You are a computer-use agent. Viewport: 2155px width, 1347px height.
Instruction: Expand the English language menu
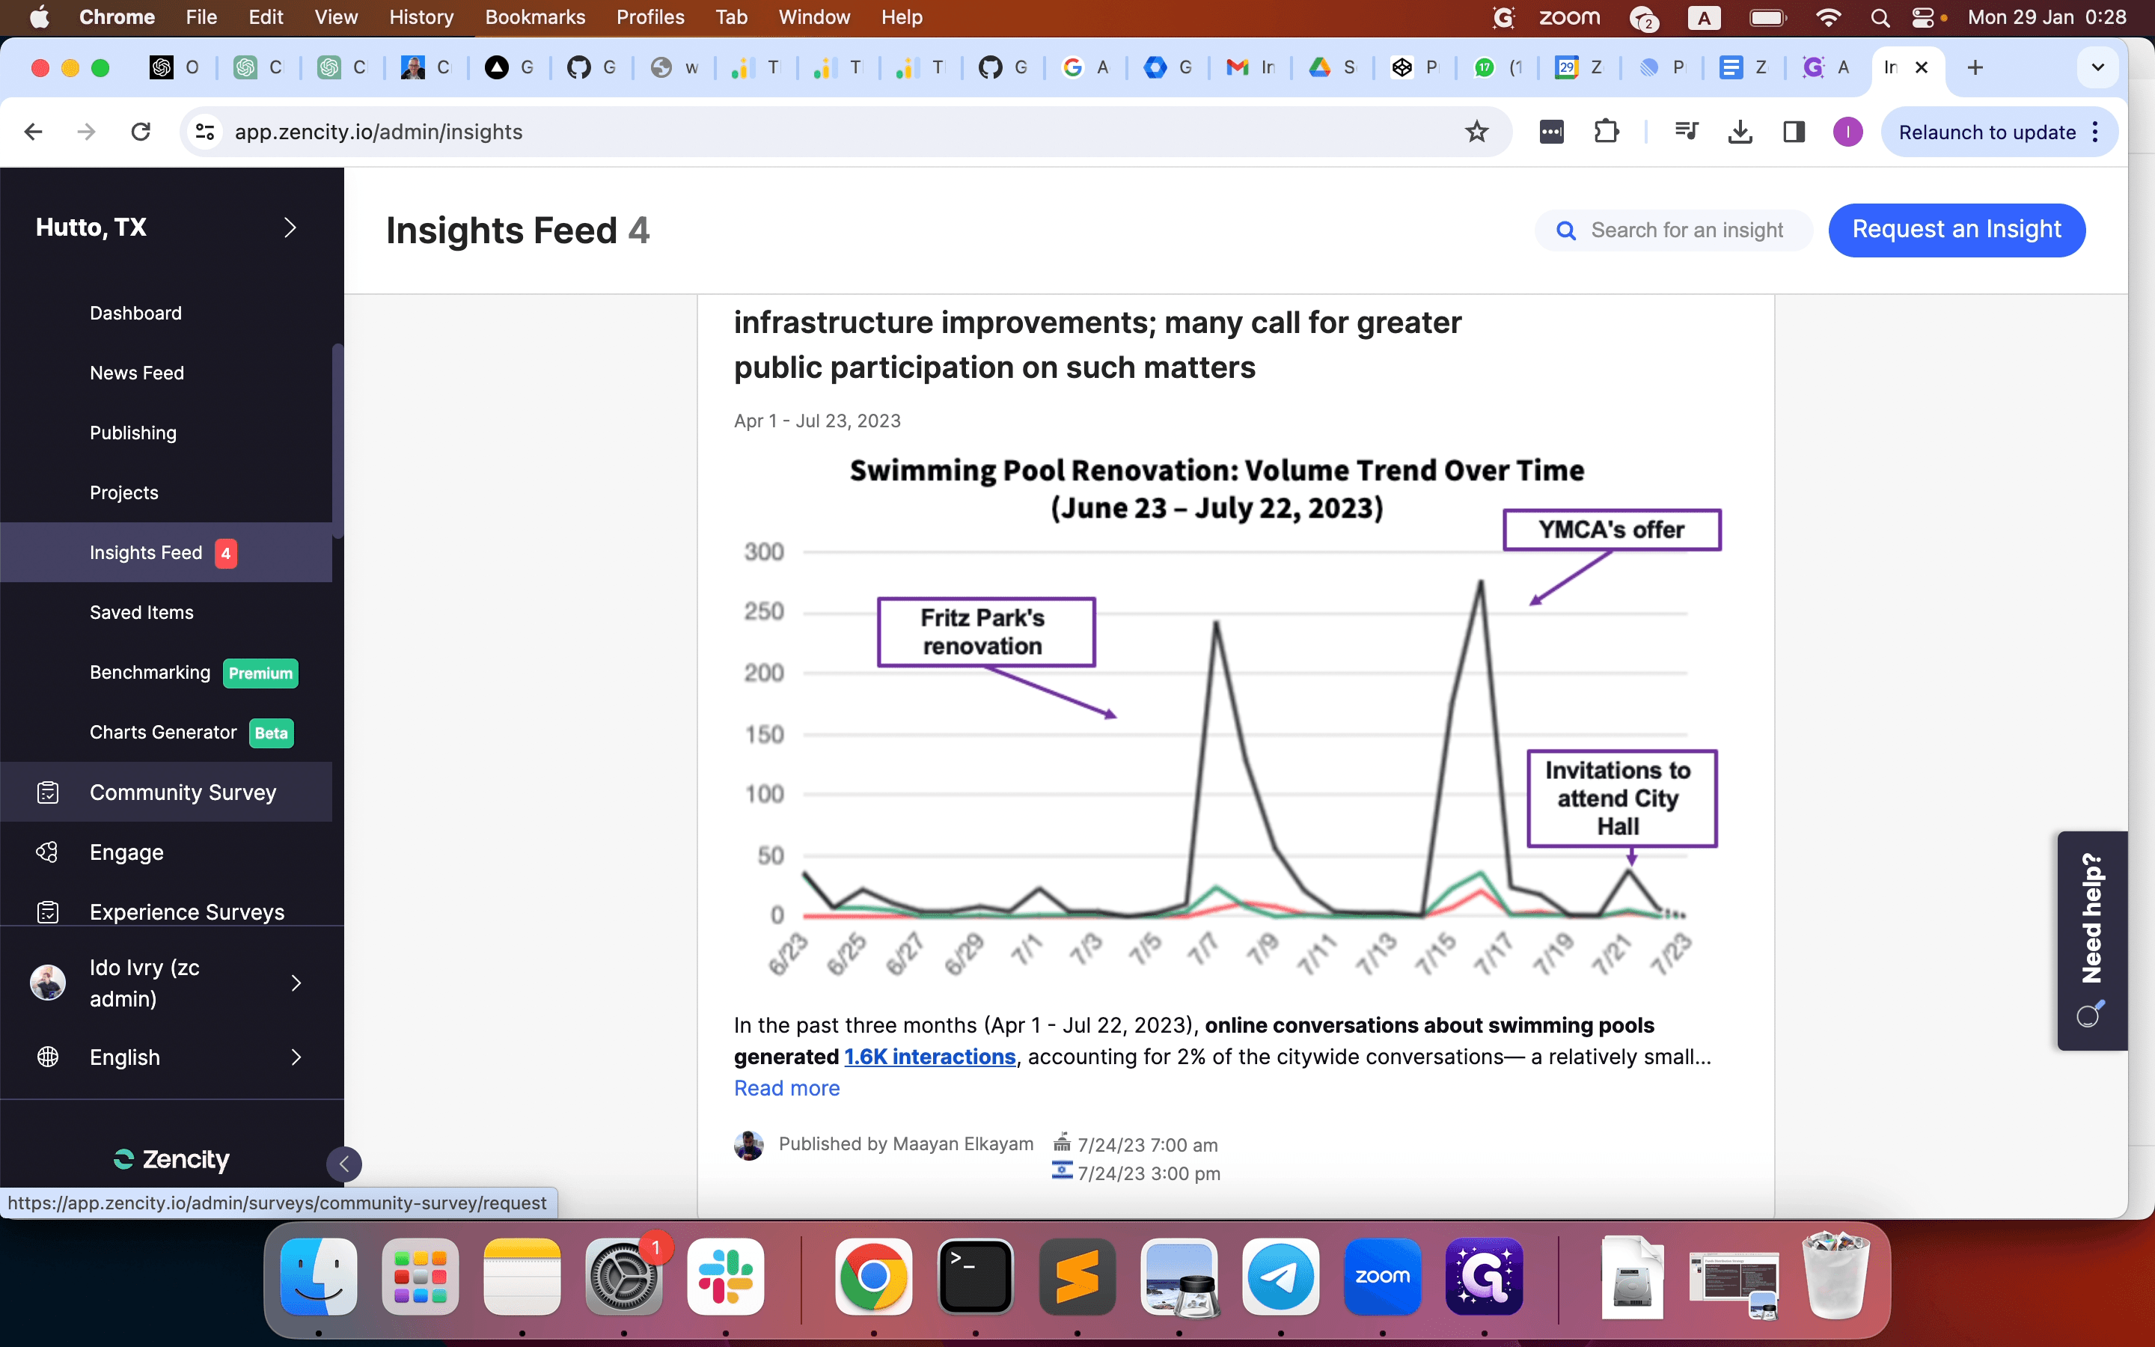(x=296, y=1057)
